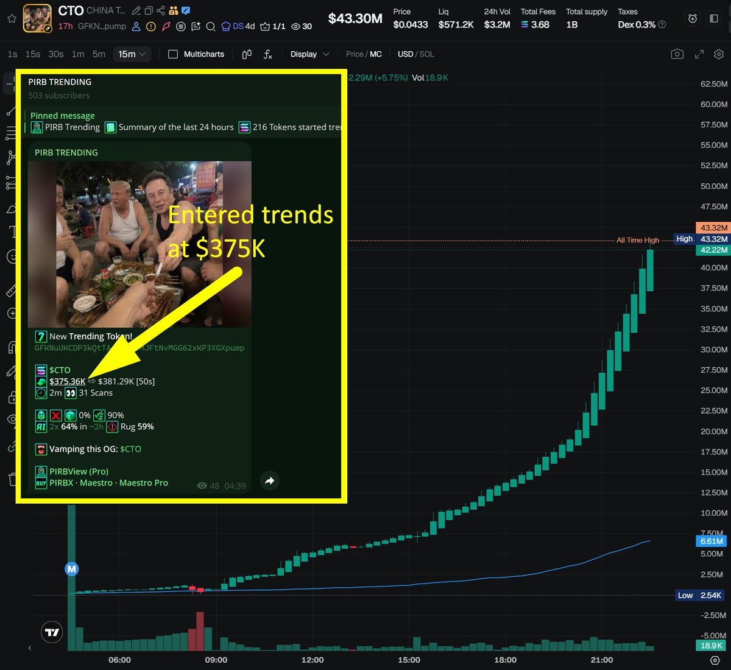Screen dimensions: 731x670
Task: Open Maestro Pro link in Telegram post
Action: pyautogui.click(x=144, y=482)
